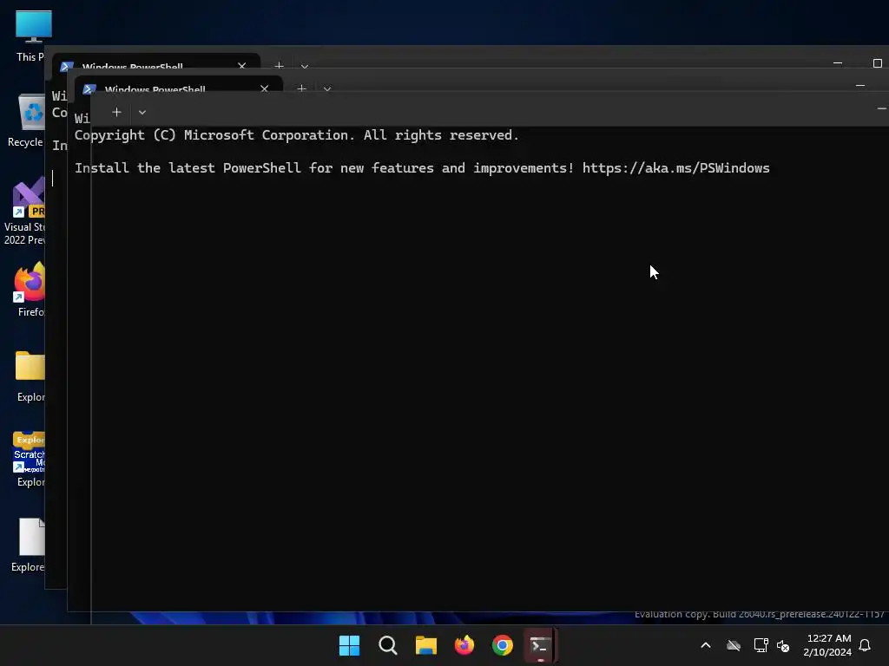The width and height of the screenshot is (889, 666).
Task: Open the profile dropdown in the rearmost PowerShell window
Action: point(305,66)
